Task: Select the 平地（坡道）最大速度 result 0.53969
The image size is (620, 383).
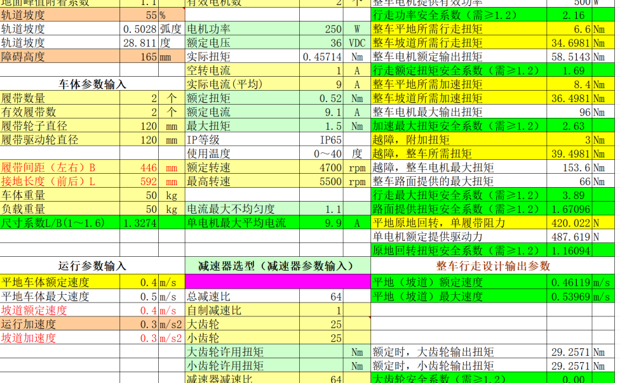Action: tap(570, 296)
